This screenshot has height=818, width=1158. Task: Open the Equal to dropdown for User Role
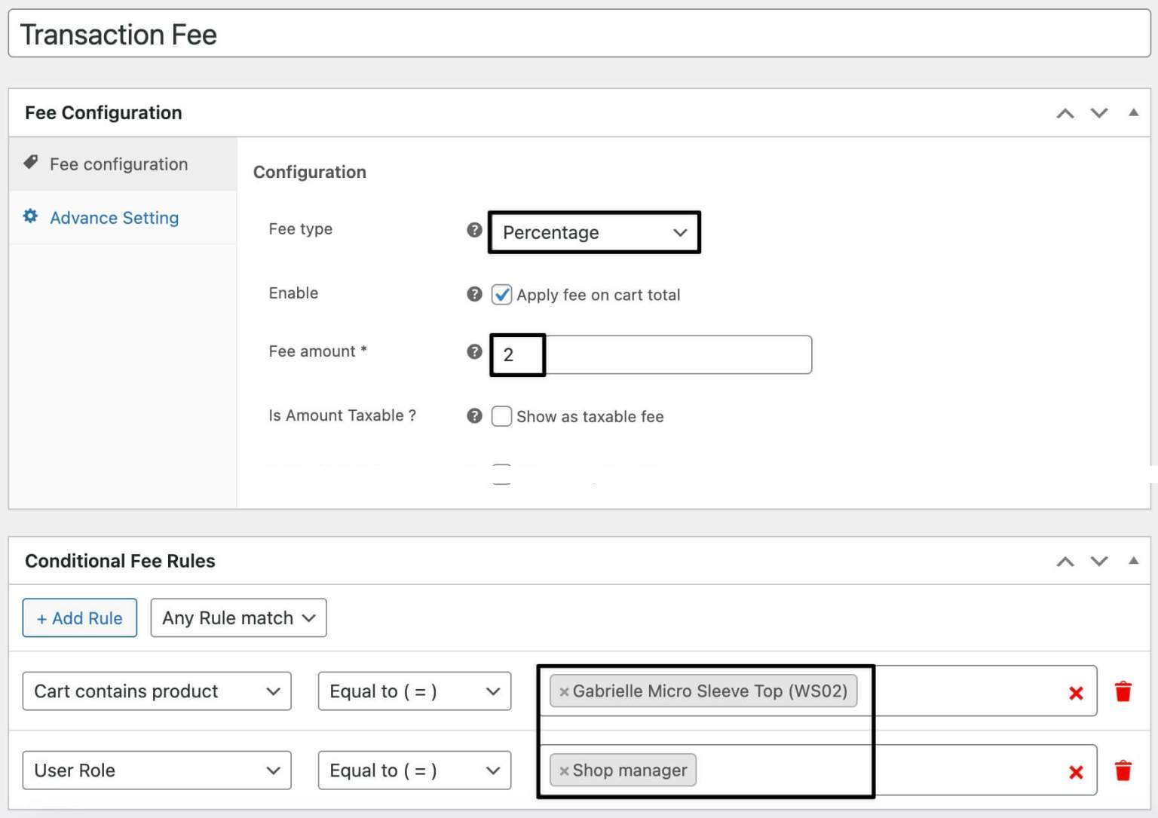(x=414, y=770)
